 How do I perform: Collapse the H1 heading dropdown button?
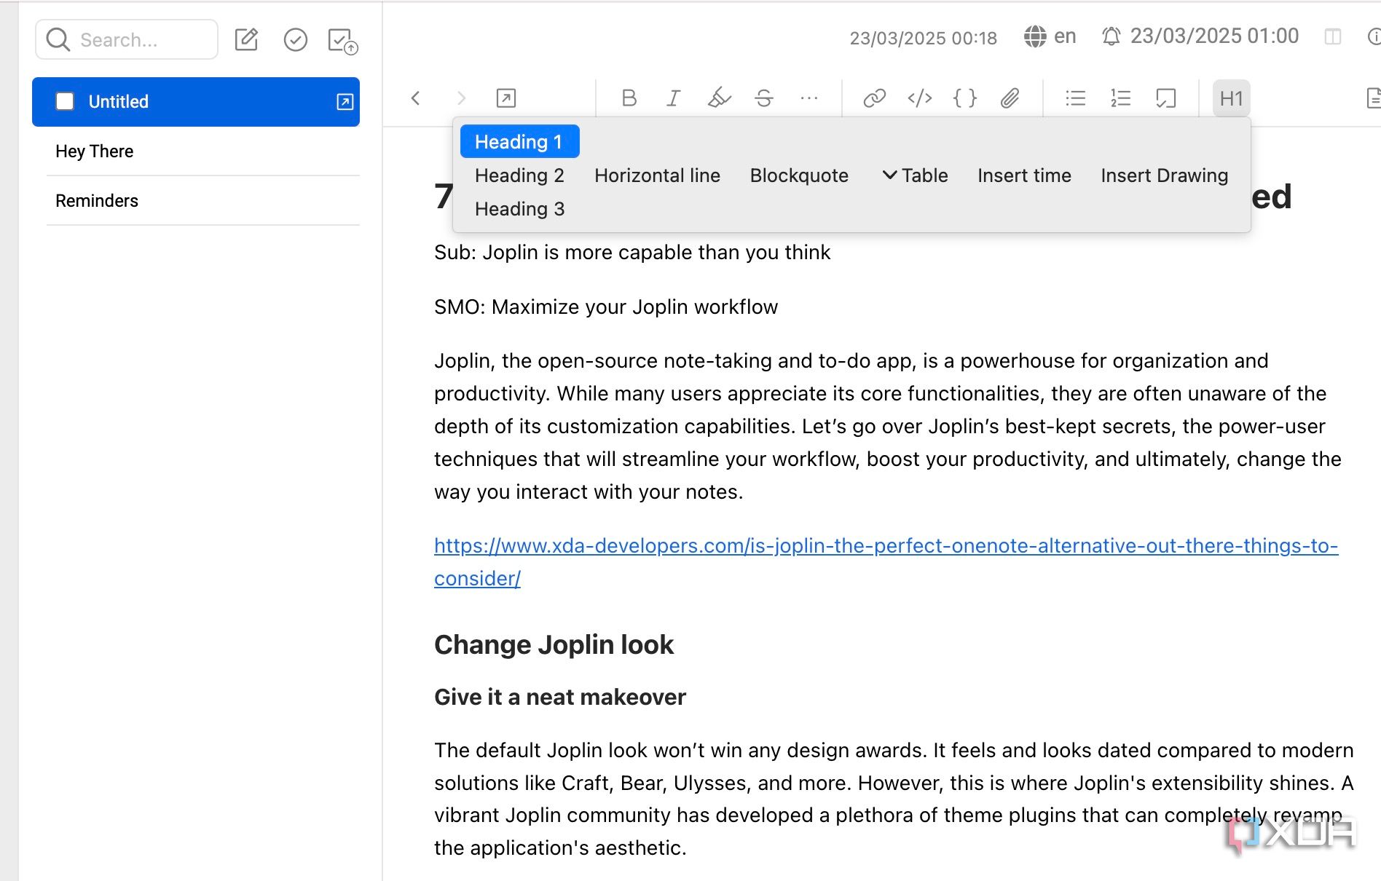[x=1231, y=98]
